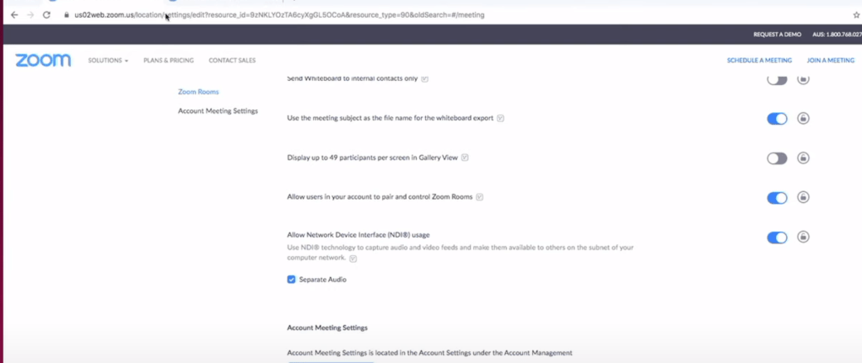Click the Allow Network Device Interface label
Screen dimensions: 862x363
click(x=358, y=234)
